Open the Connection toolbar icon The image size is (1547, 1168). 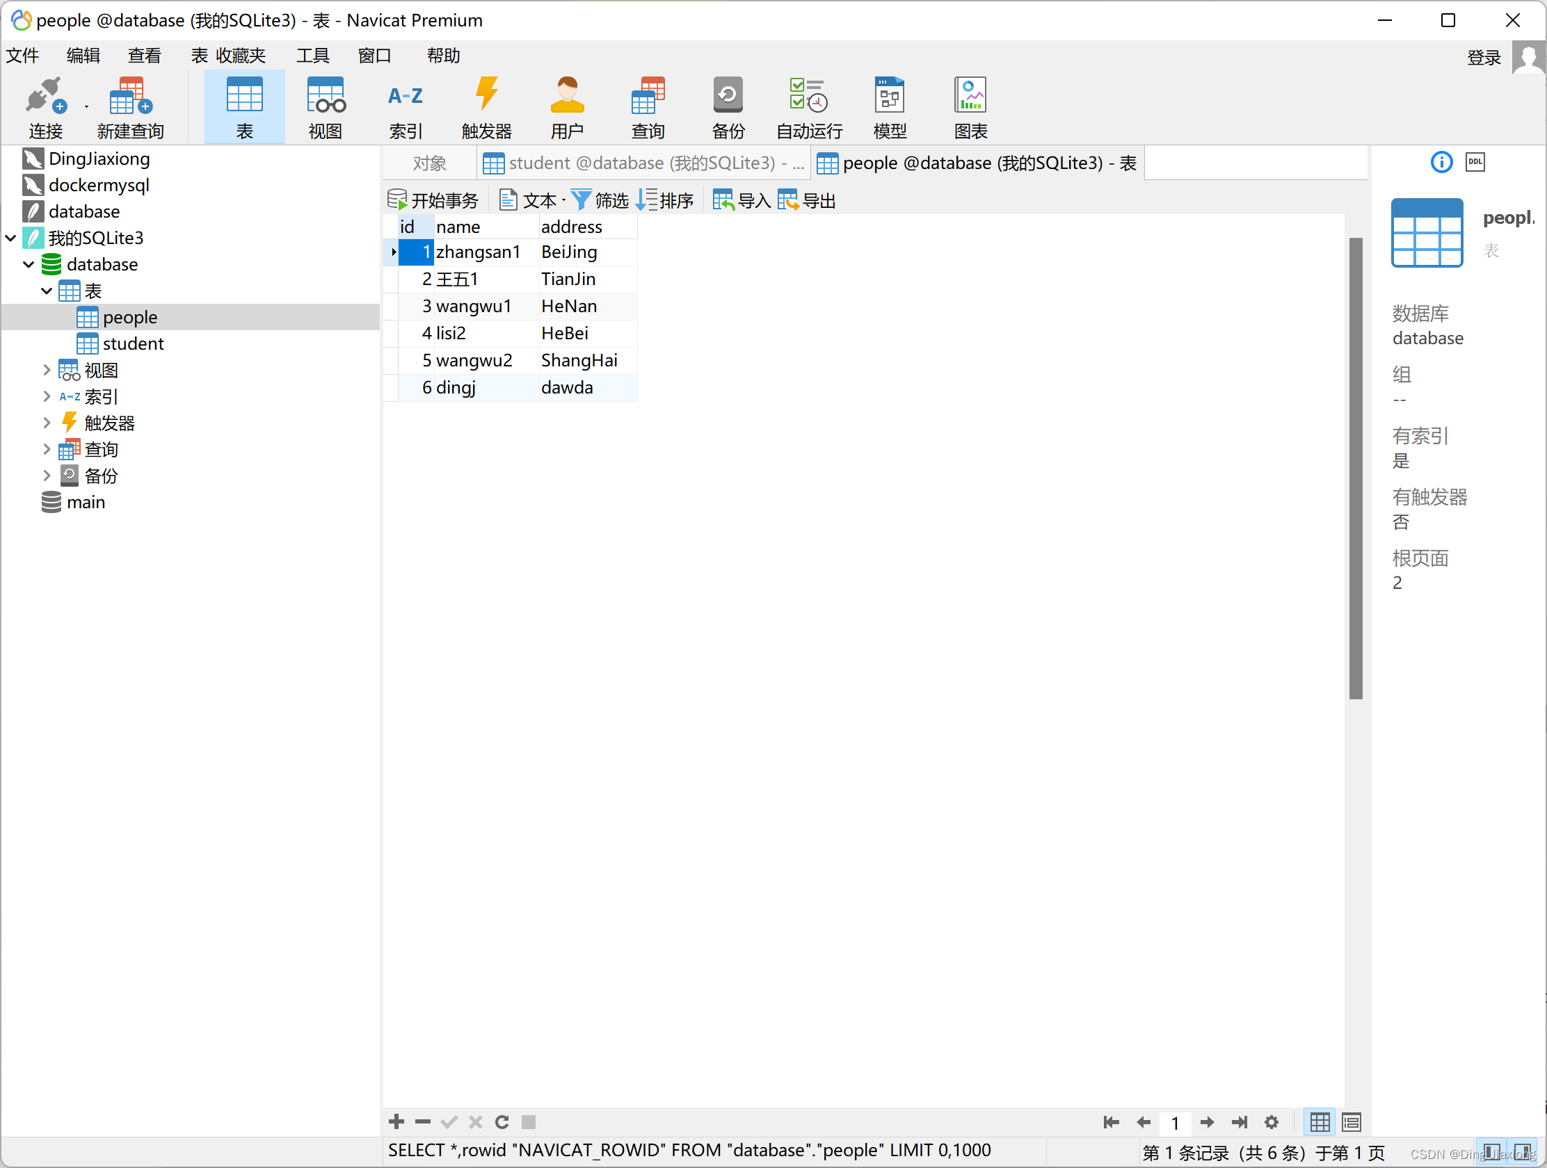[x=45, y=108]
